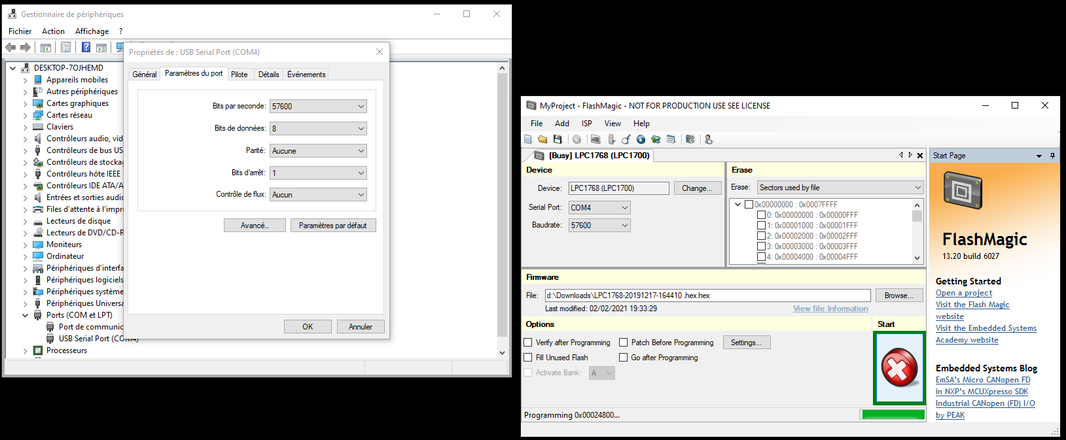
Task: Click the Change... device button
Action: pyautogui.click(x=697, y=188)
